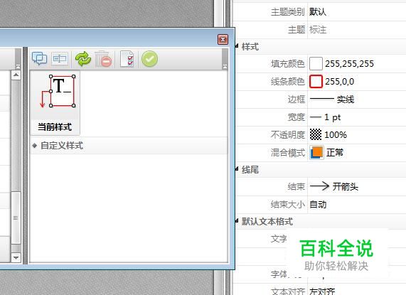Open the 结束大小 自动 dropdown
This screenshot has width=406, height=295.
click(357, 205)
